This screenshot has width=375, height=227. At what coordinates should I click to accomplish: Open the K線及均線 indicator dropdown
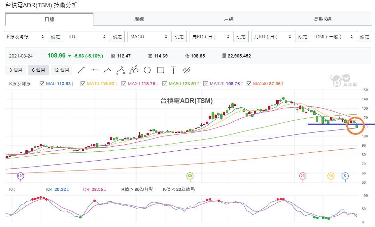26,37
